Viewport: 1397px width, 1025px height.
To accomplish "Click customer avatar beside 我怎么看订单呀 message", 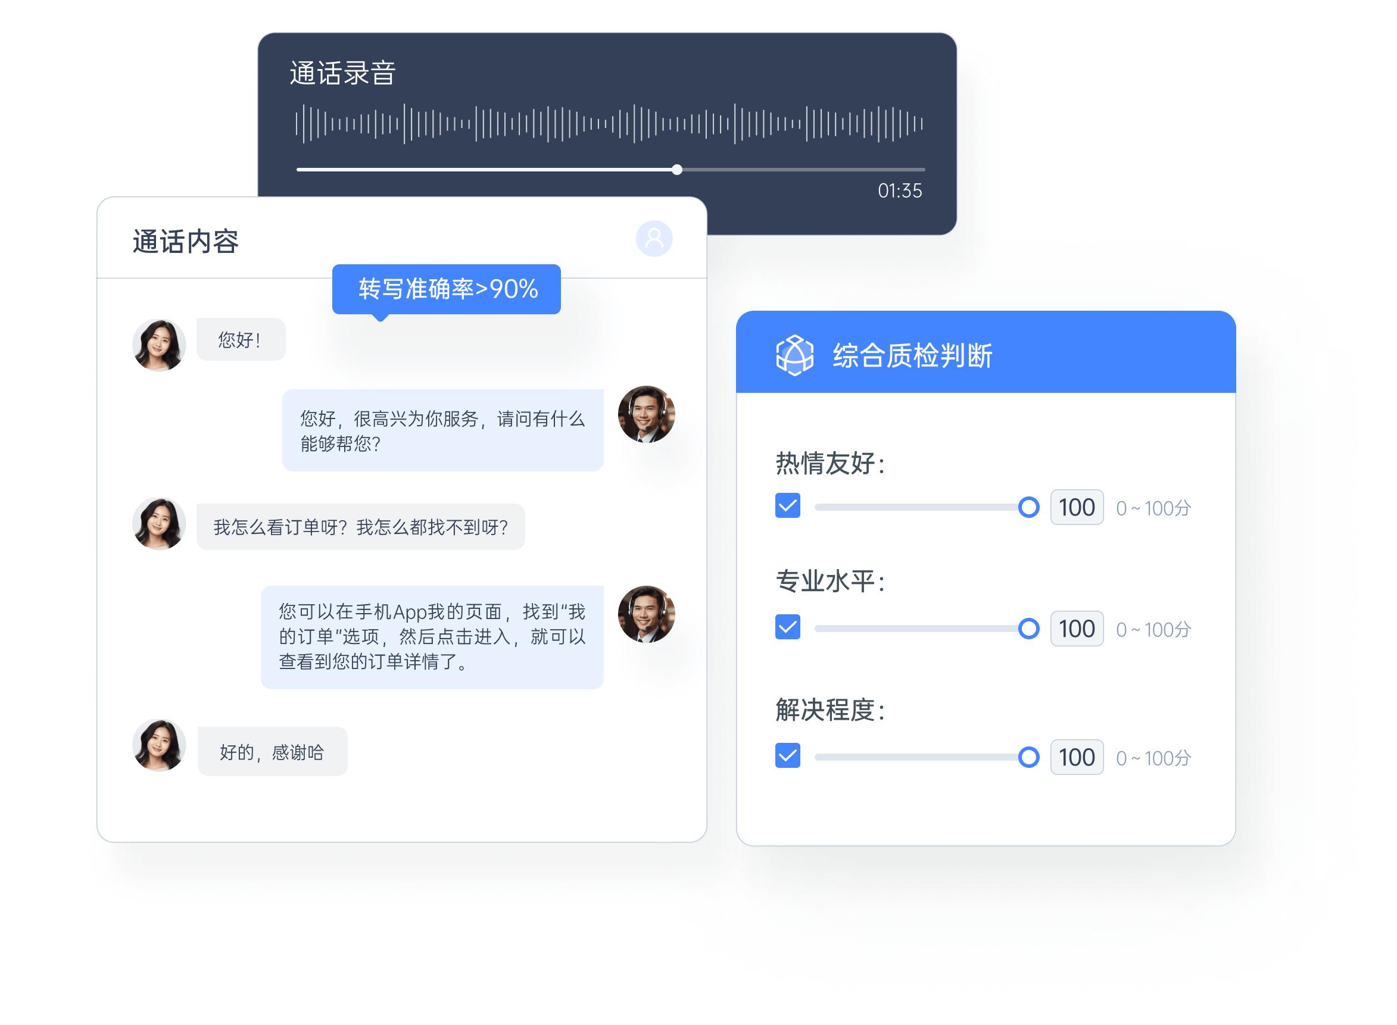I will click(x=159, y=523).
